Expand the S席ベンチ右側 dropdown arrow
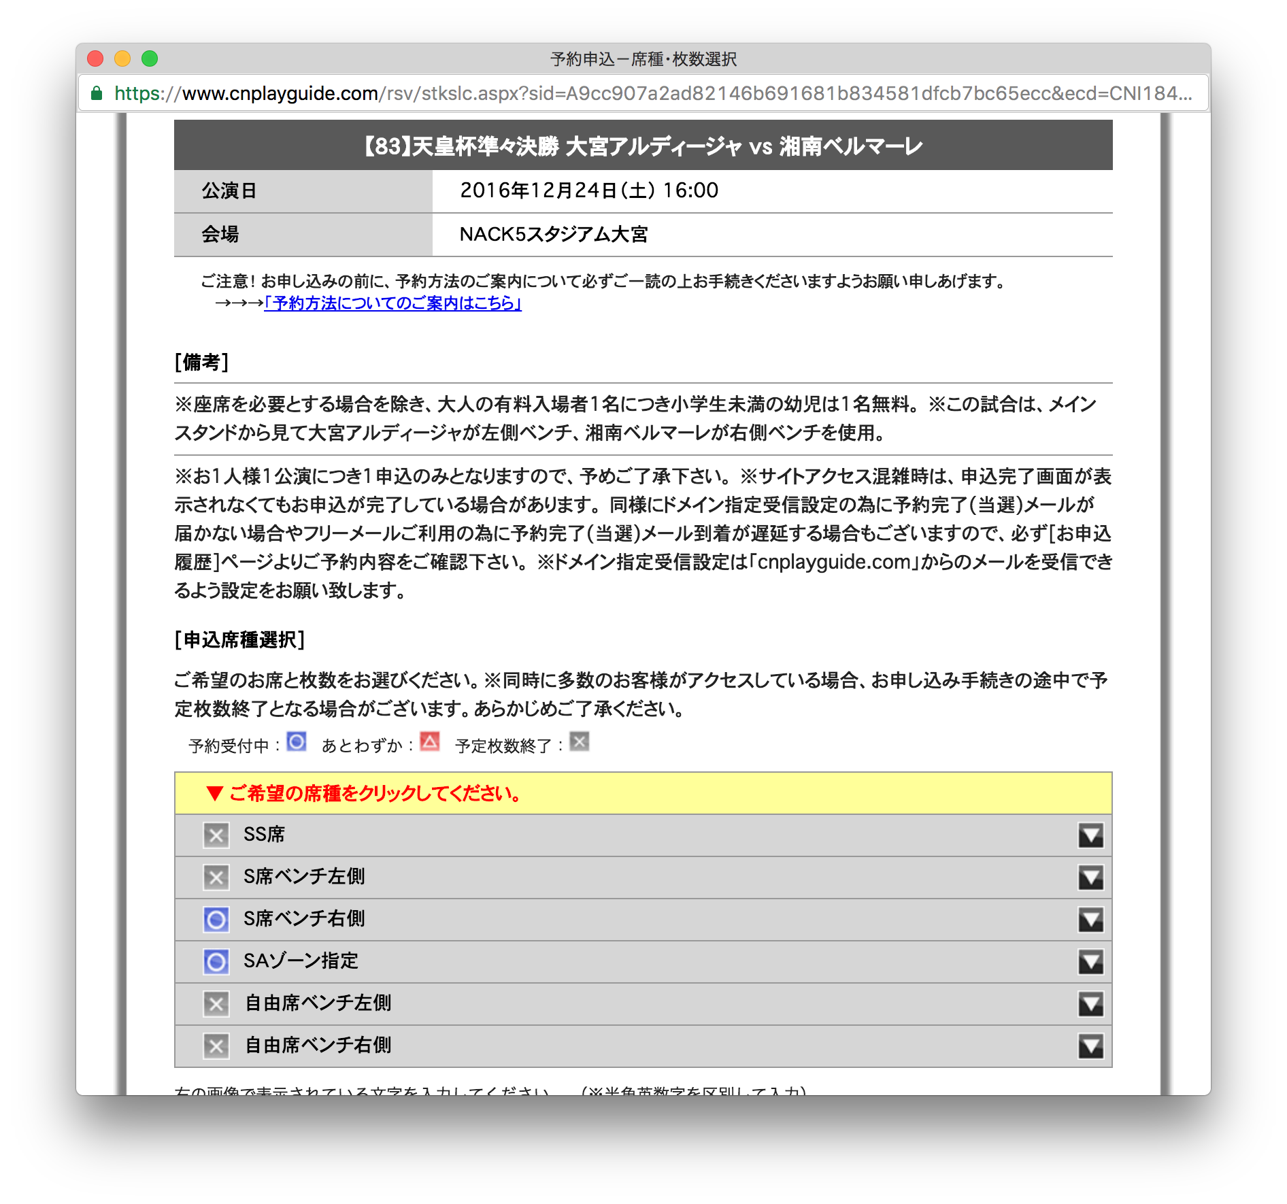This screenshot has height=1204, width=1287. click(1090, 920)
